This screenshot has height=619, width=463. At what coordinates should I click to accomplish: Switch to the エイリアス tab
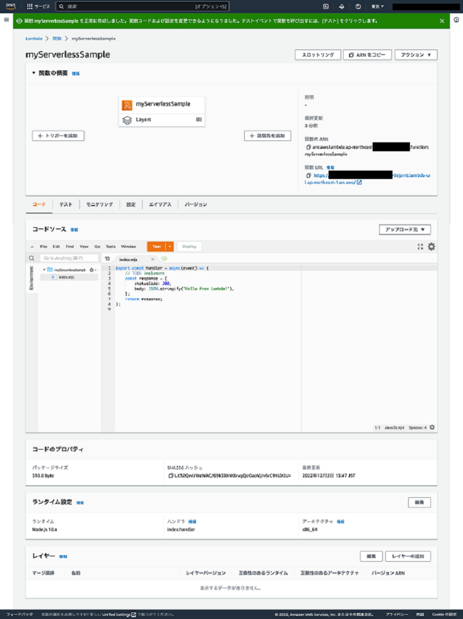(160, 204)
